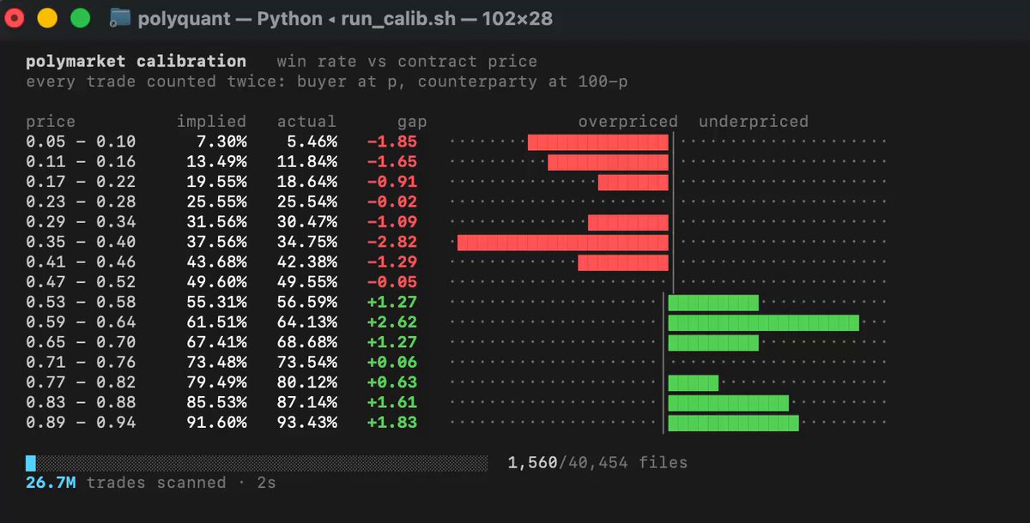This screenshot has width=1030, height=523.
Task: Click the red gap bar for 0.05 – 0.10
Action: tap(598, 142)
